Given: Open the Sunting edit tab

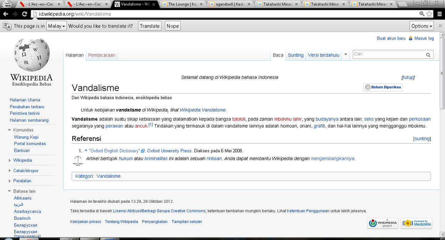Looking at the screenshot, I should pos(296,55).
